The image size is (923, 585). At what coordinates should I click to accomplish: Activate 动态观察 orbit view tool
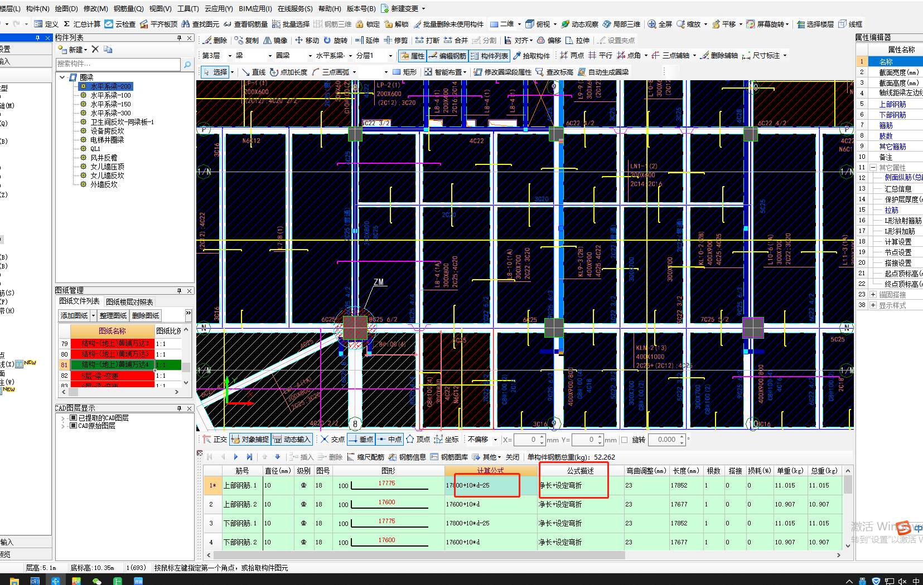click(579, 24)
